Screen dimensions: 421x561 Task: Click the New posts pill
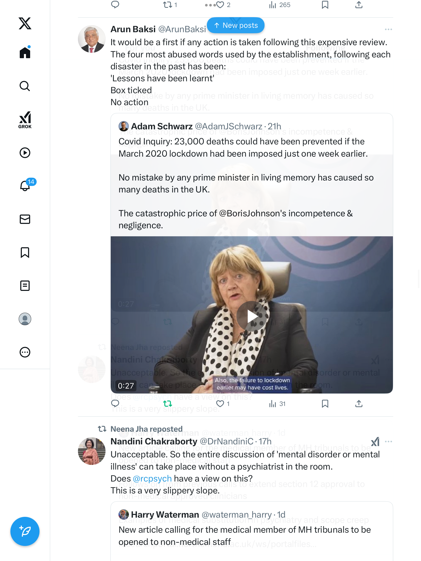(236, 25)
